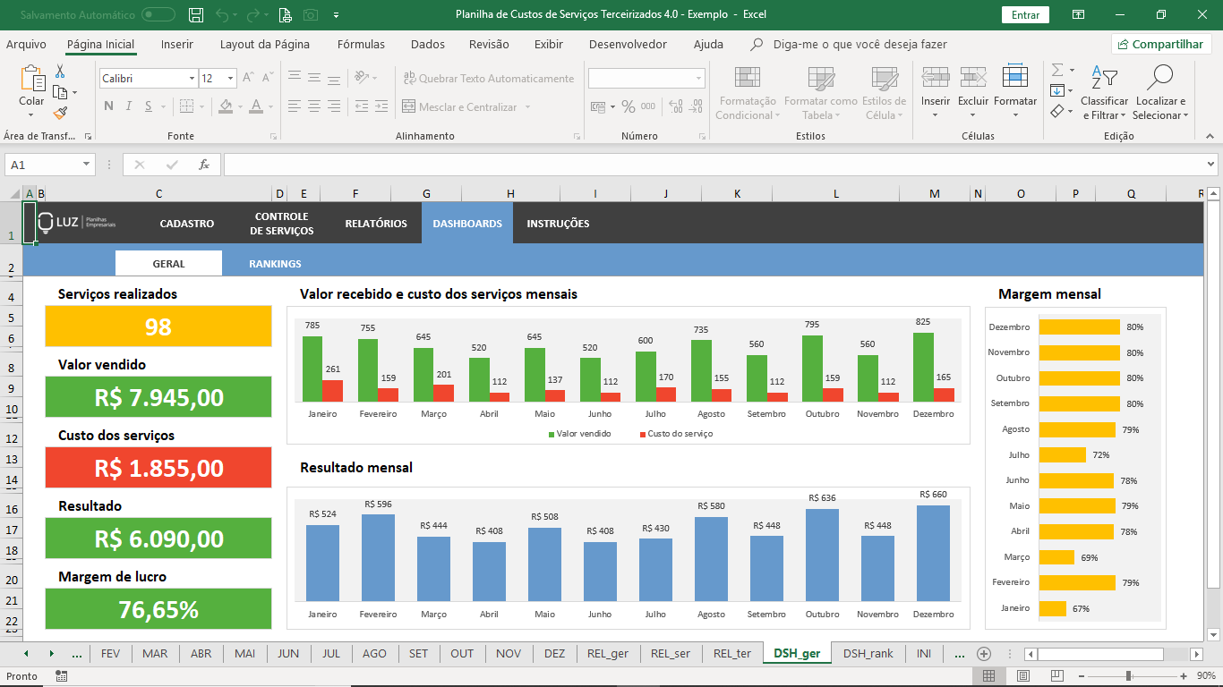Click the Compartilhar button

tap(1161, 44)
